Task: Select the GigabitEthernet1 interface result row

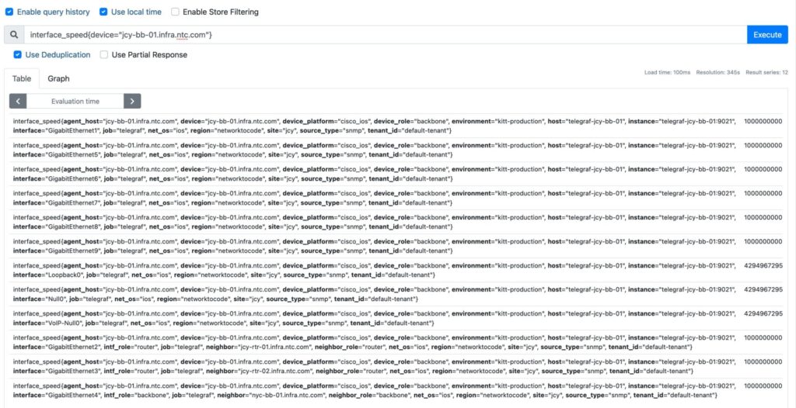Action: tap(373, 126)
